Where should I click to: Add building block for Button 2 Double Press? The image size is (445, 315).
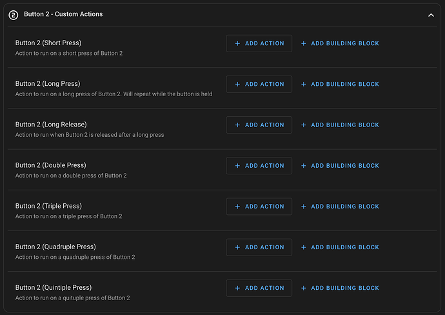(x=340, y=166)
